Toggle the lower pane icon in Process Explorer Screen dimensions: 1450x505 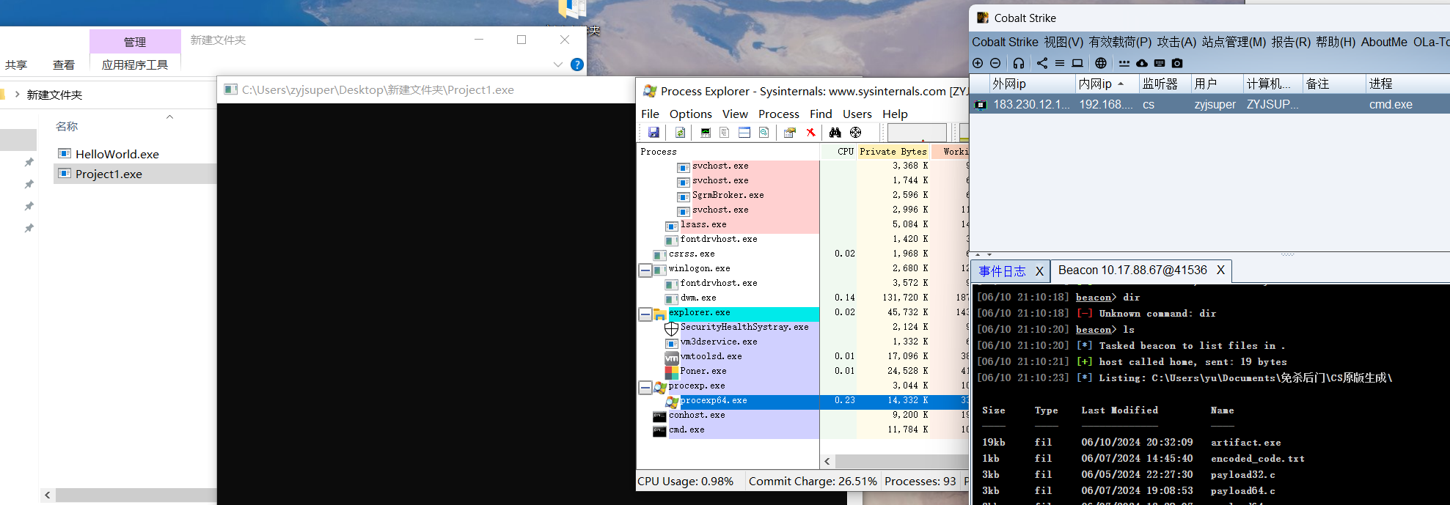[x=744, y=133]
